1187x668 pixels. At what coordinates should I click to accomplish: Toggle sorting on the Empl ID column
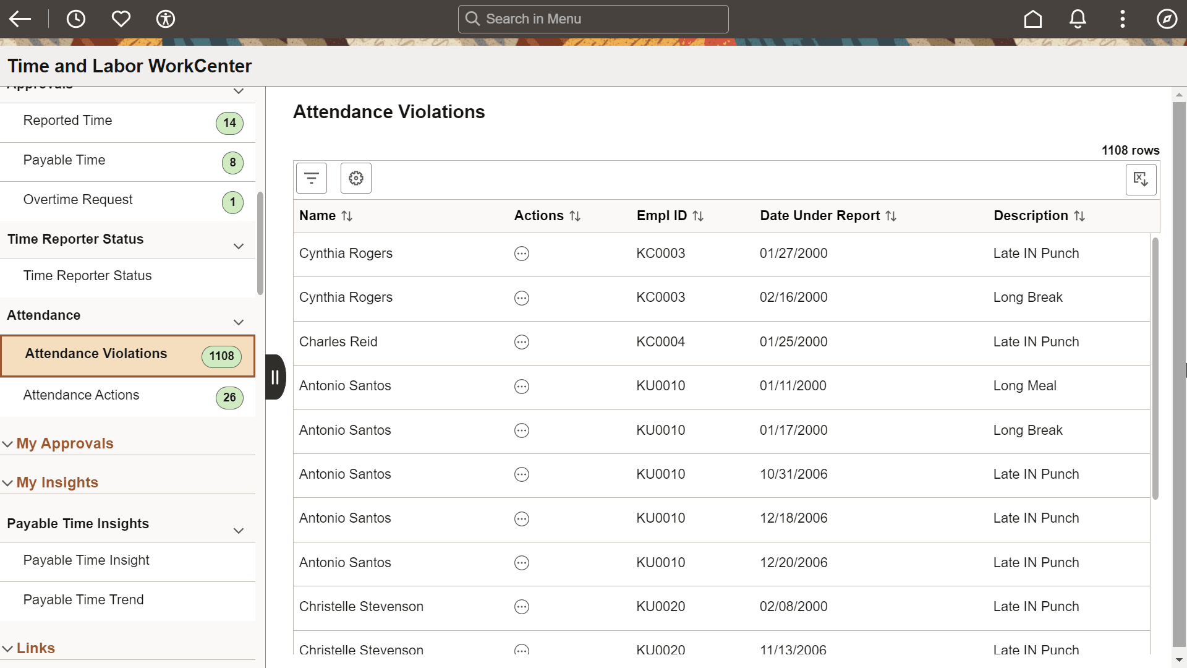pyautogui.click(x=698, y=216)
